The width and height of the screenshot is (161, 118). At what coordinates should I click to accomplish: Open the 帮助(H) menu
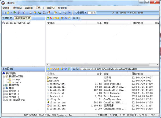tap(62, 8)
